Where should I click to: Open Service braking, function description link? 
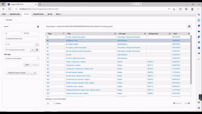click(x=79, y=51)
